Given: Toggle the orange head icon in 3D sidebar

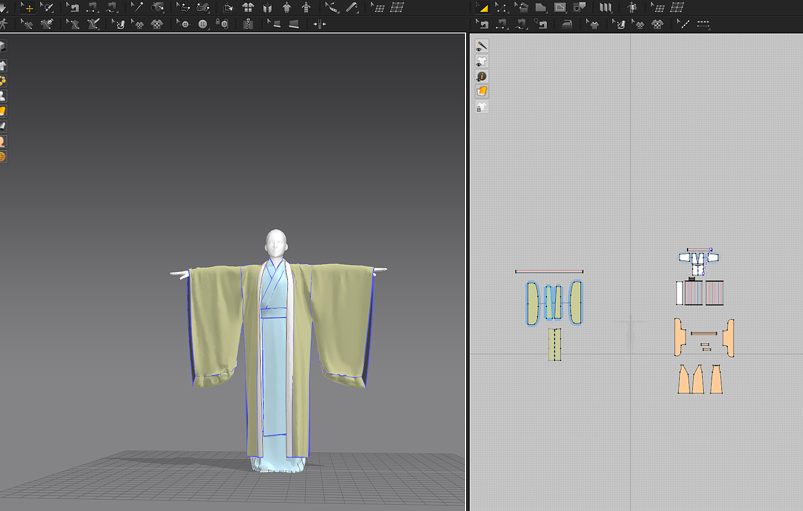Looking at the screenshot, I should pos(3,141).
